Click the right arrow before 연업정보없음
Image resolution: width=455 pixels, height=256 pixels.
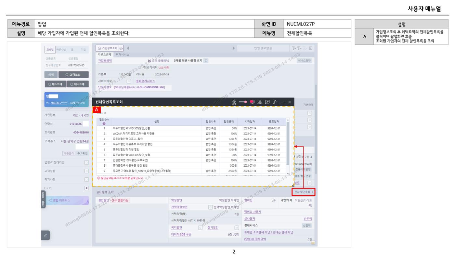234,48
